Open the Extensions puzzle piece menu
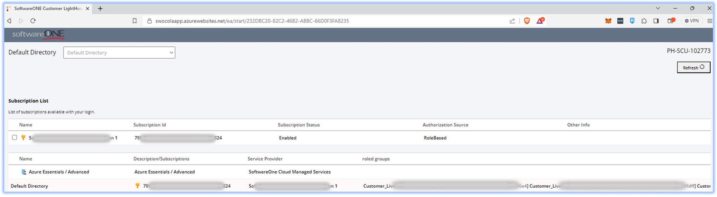The height and width of the screenshot is (197, 717). [x=644, y=21]
